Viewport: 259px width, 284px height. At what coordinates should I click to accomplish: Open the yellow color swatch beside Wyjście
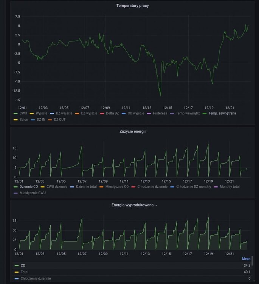pos(33,113)
